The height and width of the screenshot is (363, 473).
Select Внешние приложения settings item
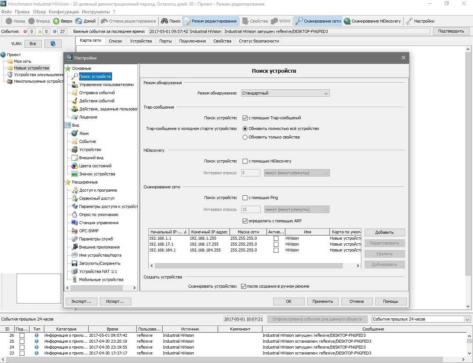point(99,247)
